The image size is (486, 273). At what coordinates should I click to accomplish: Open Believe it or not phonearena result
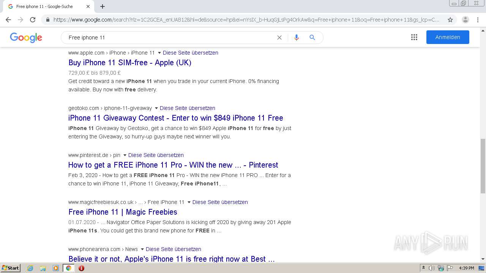click(x=172, y=259)
